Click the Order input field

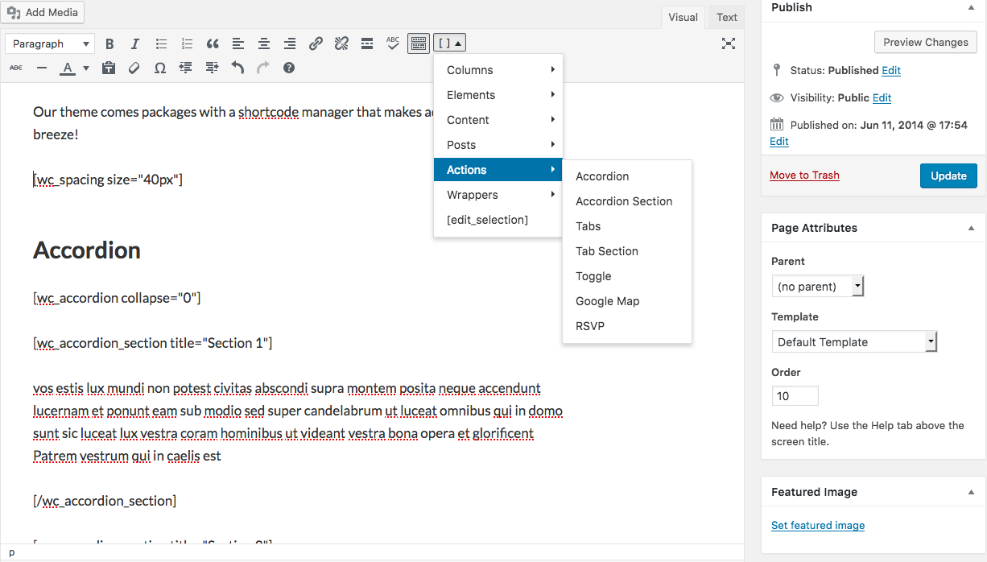coord(795,395)
